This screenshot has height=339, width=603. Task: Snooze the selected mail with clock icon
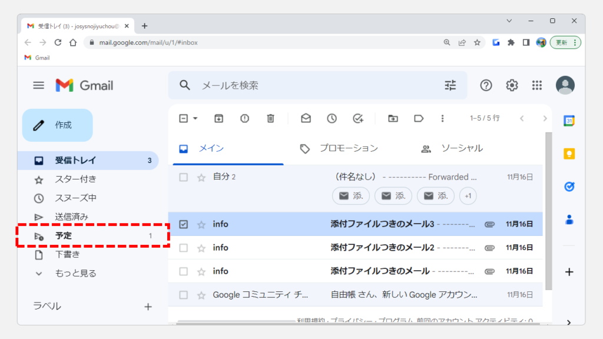coord(332,118)
